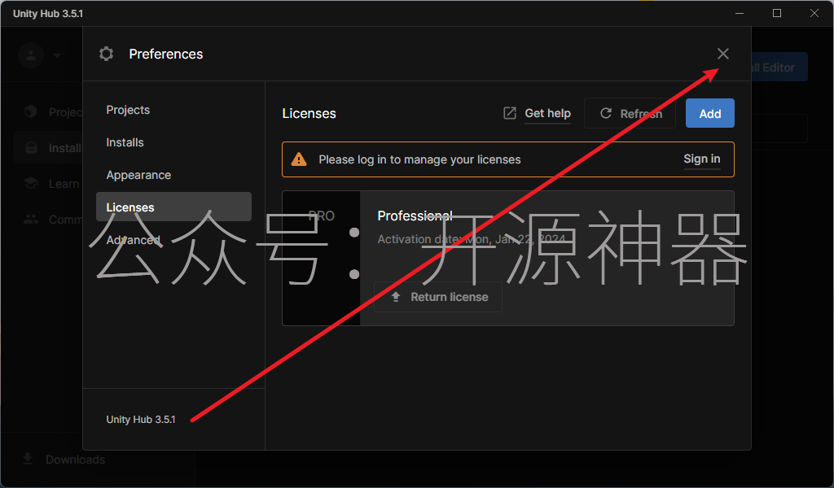Viewport: 834px width, 488px height.
Task: Expand the account dropdown arrow in main window
Action: click(57, 55)
